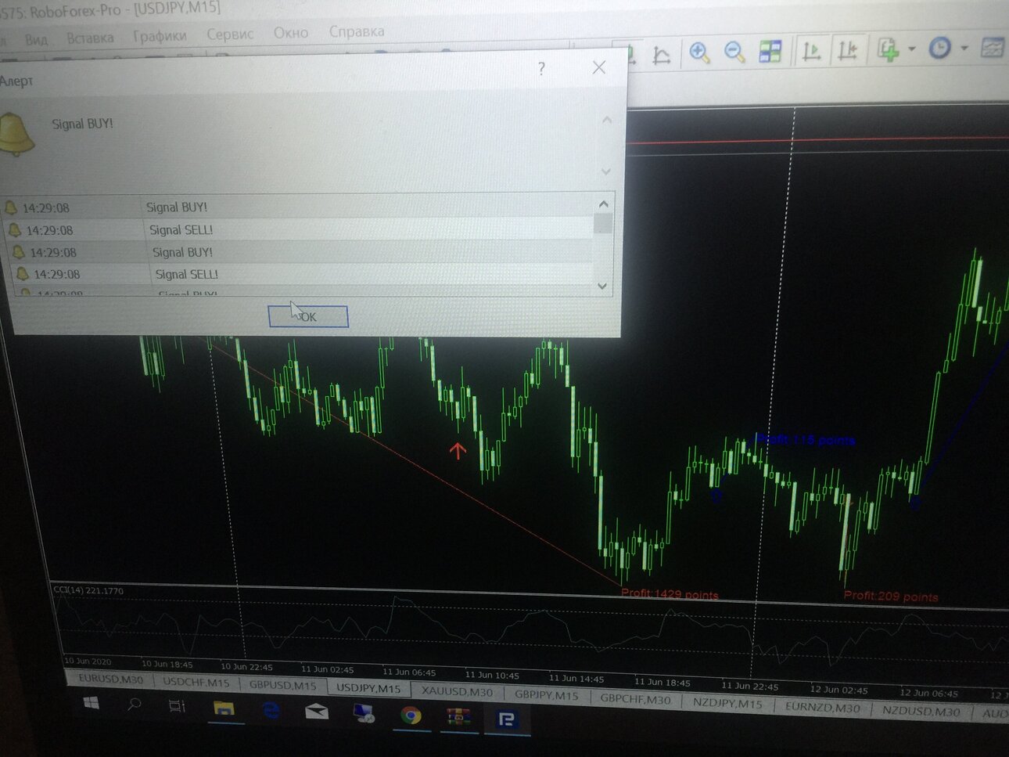This screenshot has width=1009, height=757.
Task: Confirm the alert with OK
Action: pos(308,316)
